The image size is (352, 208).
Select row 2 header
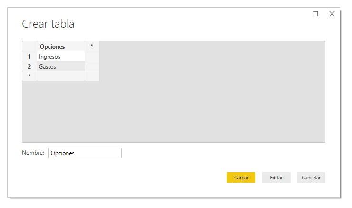[x=29, y=67]
